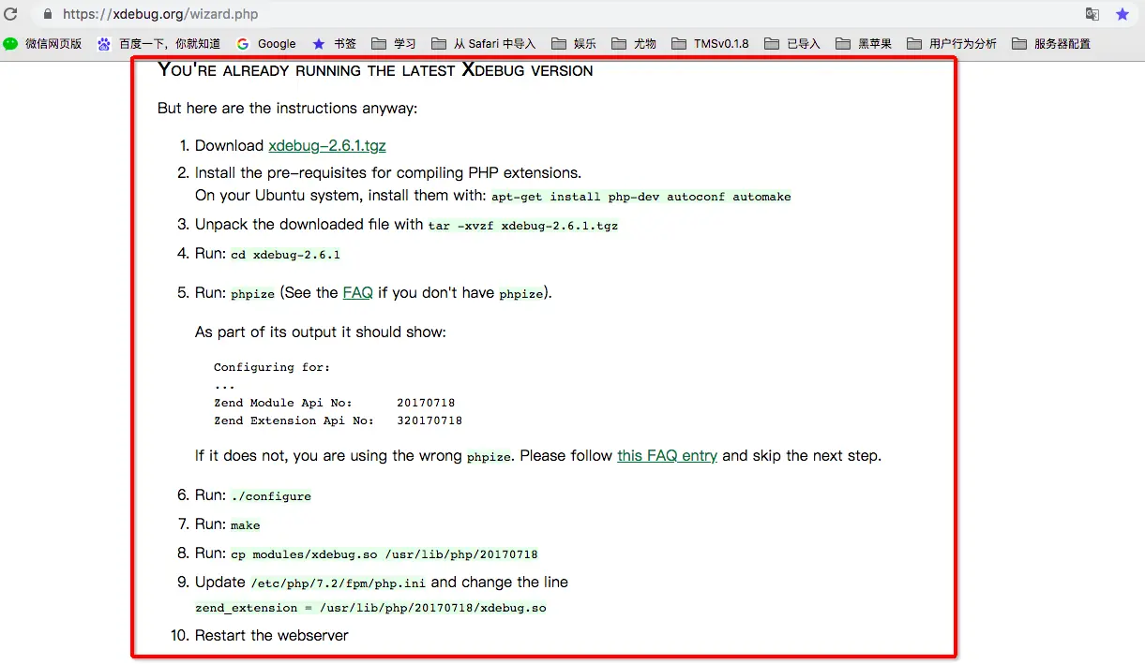This screenshot has width=1145, height=664.
Task: Bookmark this page with the star icon
Action: pos(1122,14)
